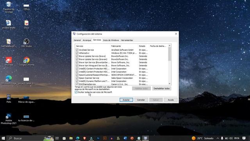The image size is (250, 141).
Task: Select the Google Chrome desktop shortcut
Action: coord(27,61)
